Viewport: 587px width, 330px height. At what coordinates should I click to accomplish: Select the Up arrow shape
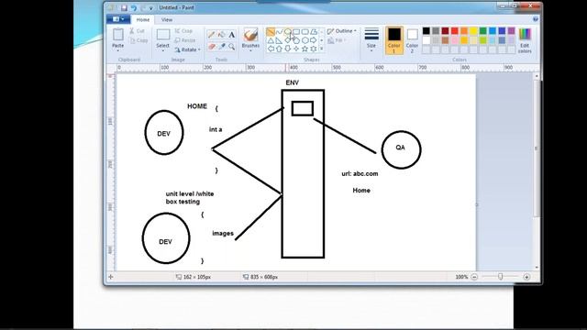(x=279, y=49)
